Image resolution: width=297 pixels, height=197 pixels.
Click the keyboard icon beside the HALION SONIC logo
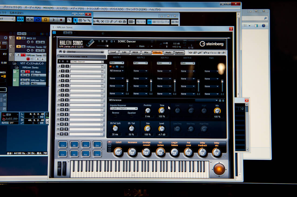coord(90,43)
